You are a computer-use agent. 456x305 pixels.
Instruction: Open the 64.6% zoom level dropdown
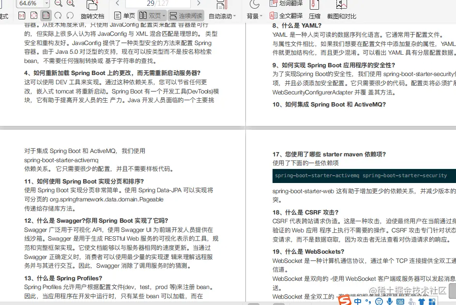pos(46,3)
